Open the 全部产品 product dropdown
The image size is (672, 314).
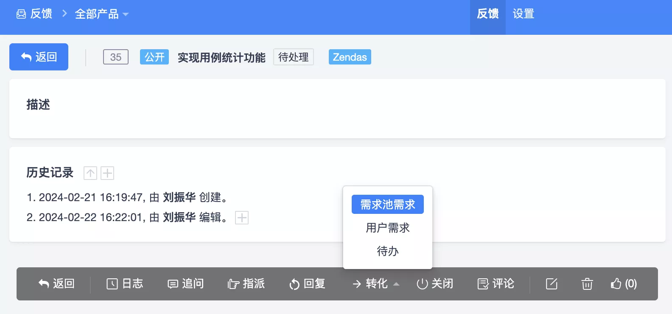[x=102, y=14]
